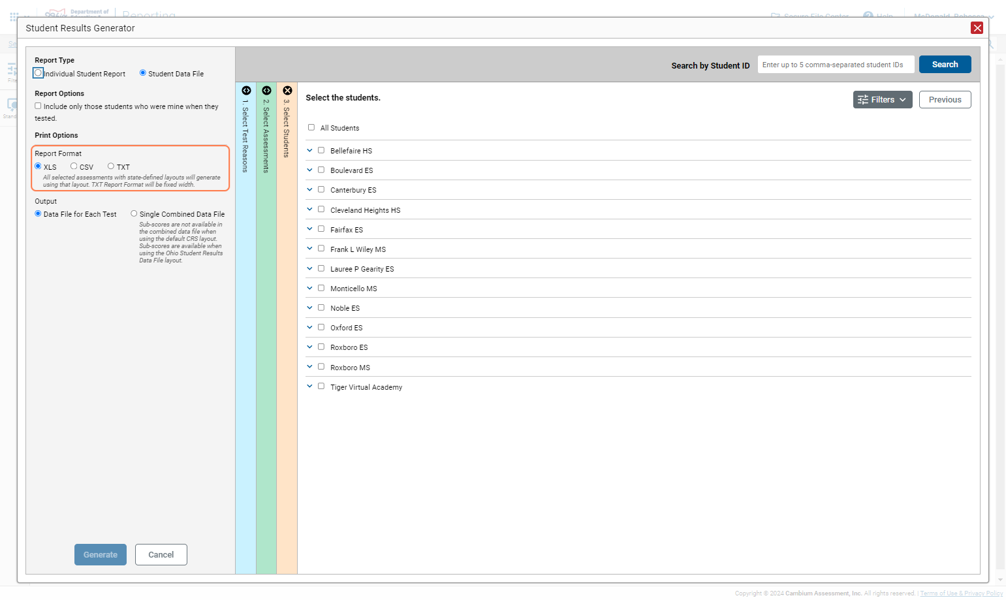Check the Canterbury ES checkbox
The image size is (1006, 600).
tap(321, 189)
